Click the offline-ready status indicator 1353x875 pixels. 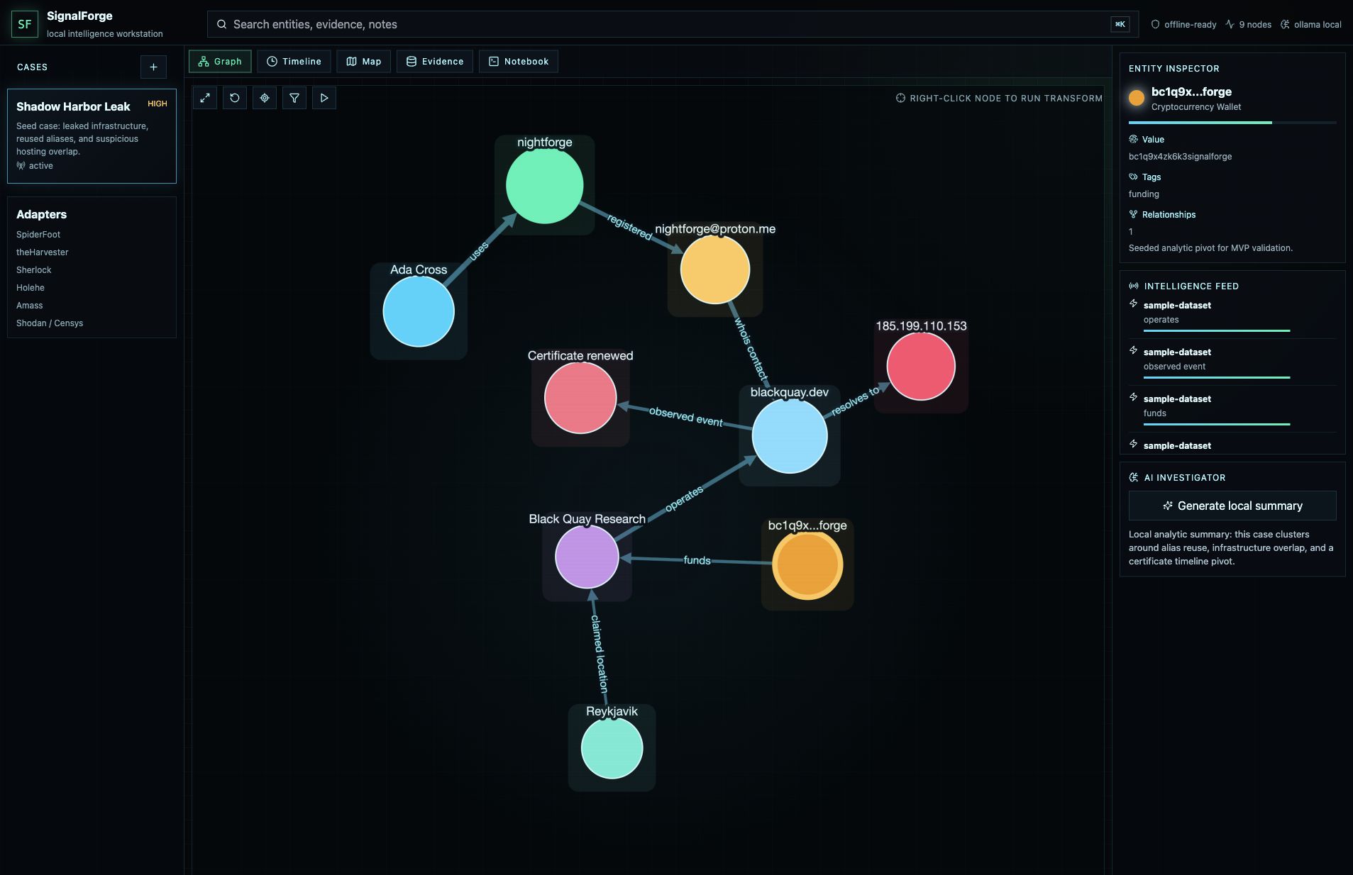(x=1183, y=24)
